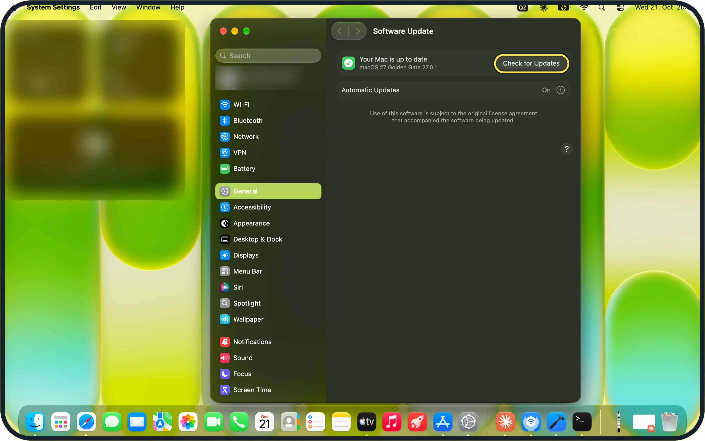Open Wallpaper settings

coord(268,319)
